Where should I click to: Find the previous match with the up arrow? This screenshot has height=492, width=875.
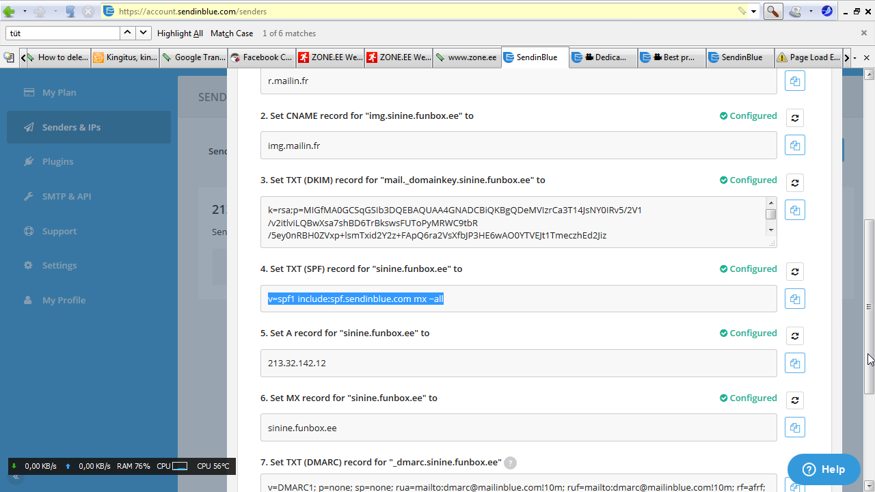point(128,33)
